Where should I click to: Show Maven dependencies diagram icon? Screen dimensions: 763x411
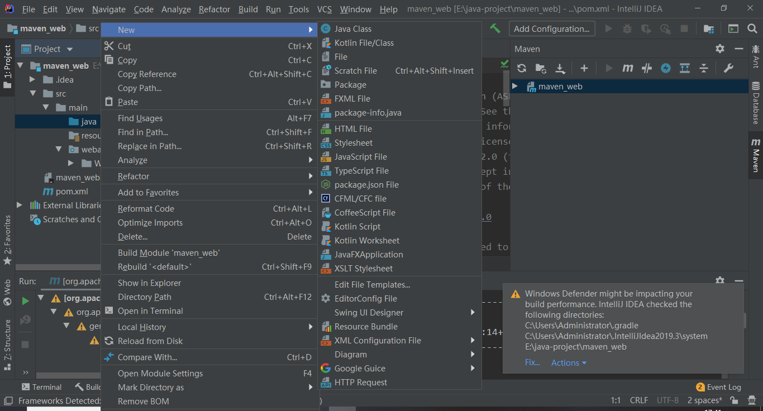click(x=685, y=68)
